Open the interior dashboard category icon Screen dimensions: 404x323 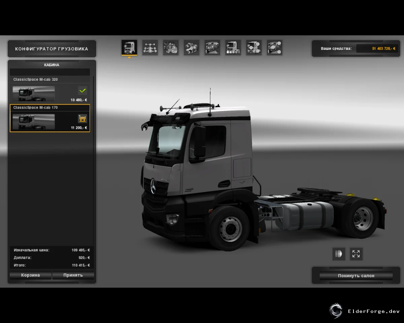point(212,48)
